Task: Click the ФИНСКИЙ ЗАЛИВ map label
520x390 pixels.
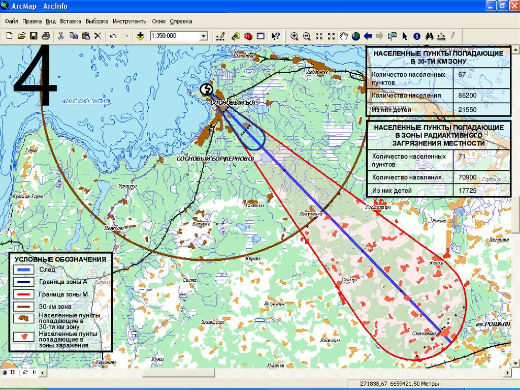Action: tap(86, 101)
